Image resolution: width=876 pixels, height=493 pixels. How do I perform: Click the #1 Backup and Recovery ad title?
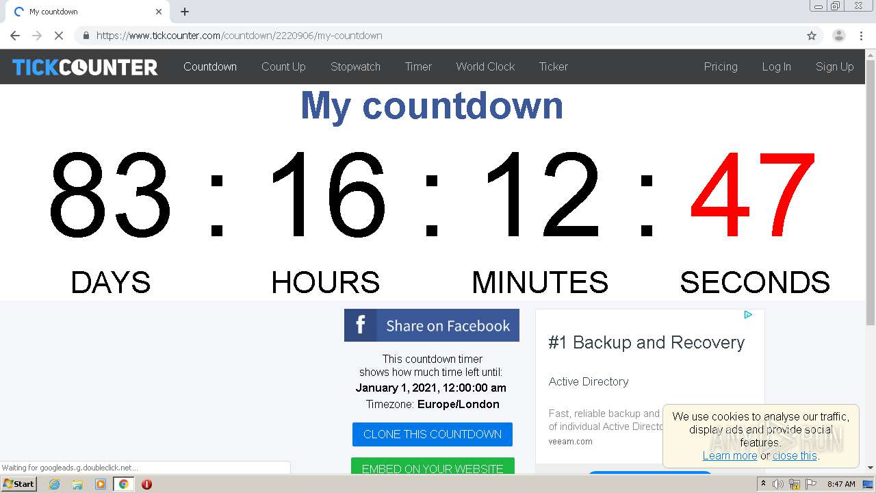click(646, 342)
